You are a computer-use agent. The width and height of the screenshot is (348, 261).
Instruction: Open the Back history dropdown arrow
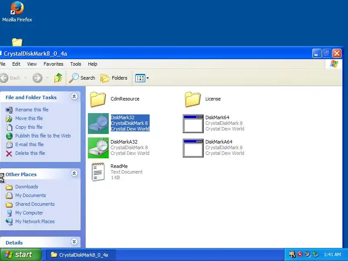pyautogui.click(x=26, y=78)
